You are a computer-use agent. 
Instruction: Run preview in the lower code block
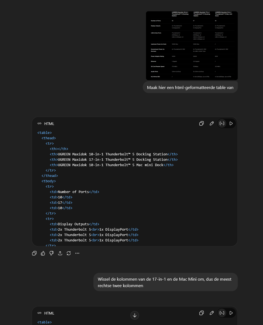click(231, 313)
